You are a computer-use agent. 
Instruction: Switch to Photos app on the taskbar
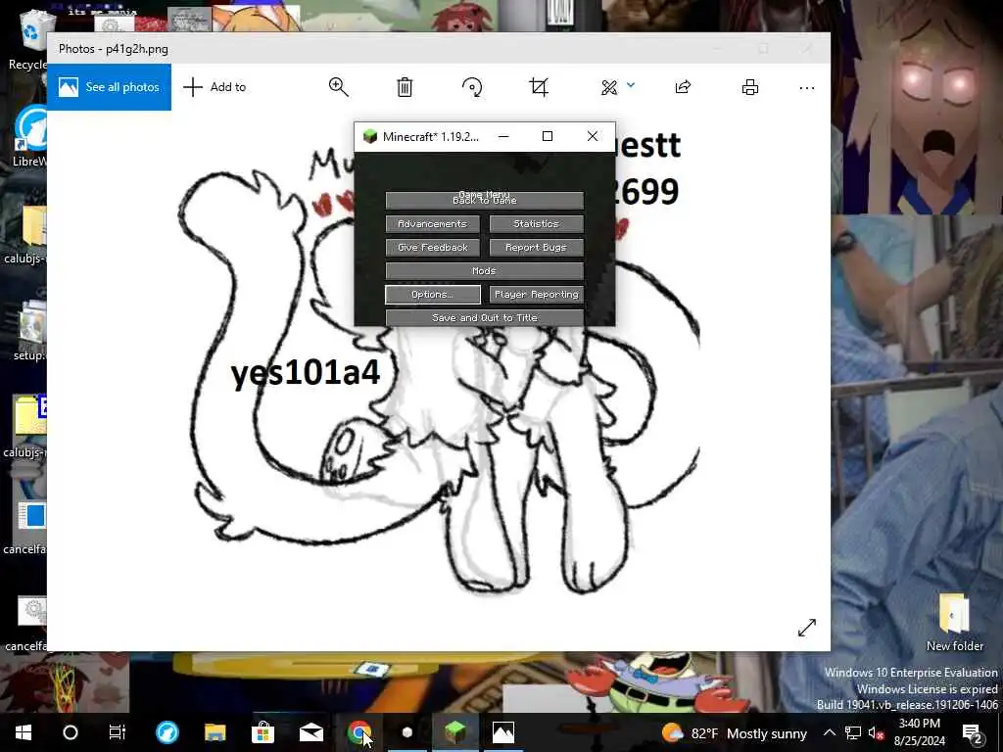502,732
